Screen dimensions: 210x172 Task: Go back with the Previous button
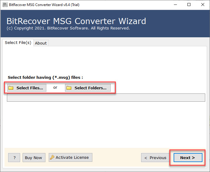click(x=155, y=158)
